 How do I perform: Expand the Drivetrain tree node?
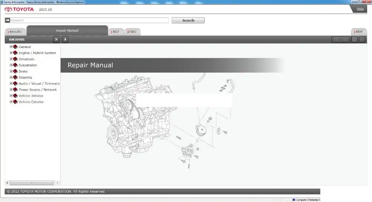[11, 59]
